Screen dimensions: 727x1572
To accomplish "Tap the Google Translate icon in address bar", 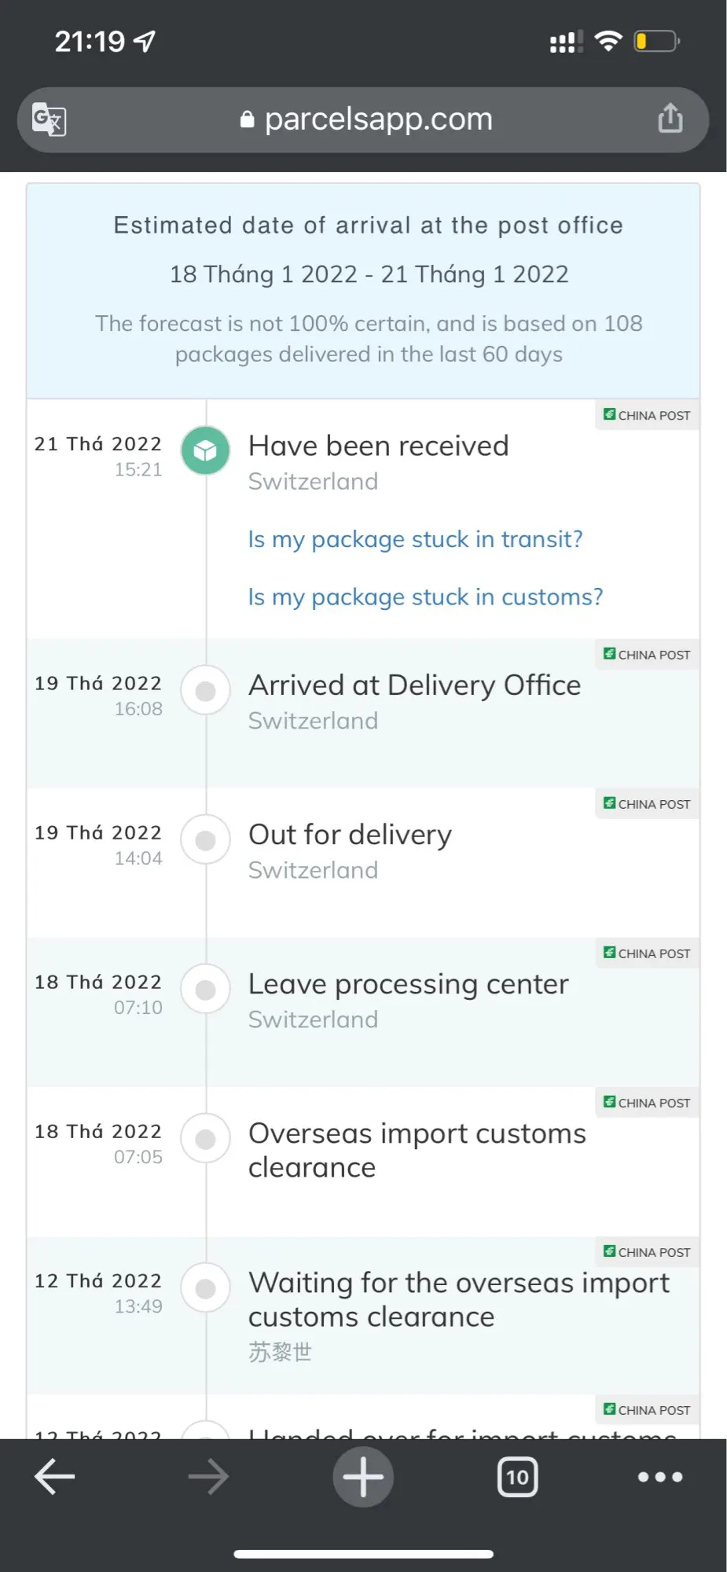I will point(49,119).
